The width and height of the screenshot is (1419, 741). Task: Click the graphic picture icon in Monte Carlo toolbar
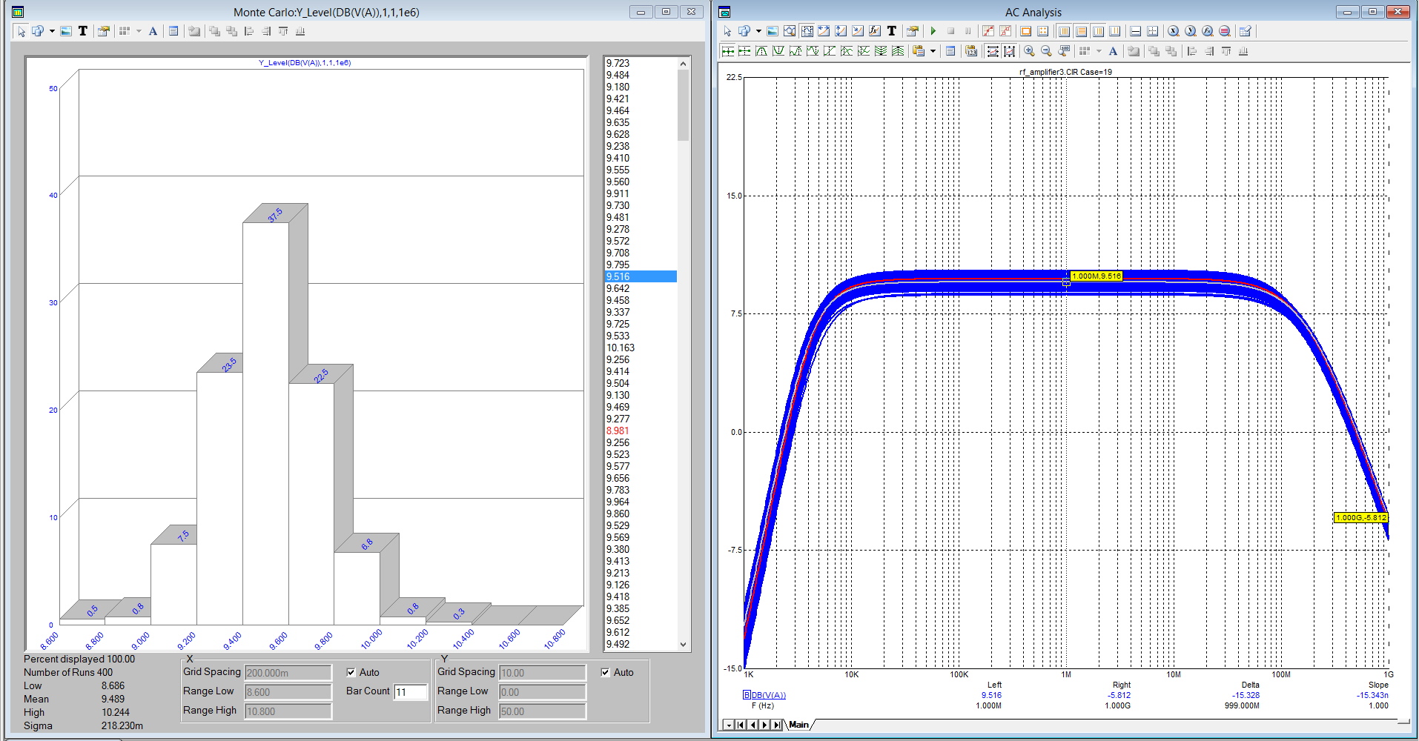[66, 31]
